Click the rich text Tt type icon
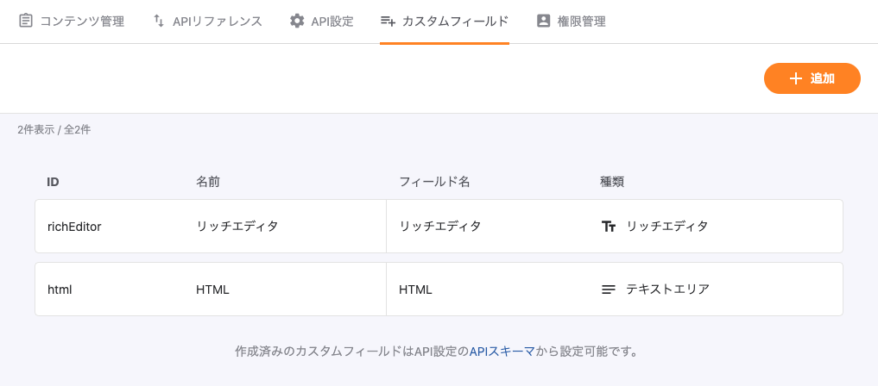This screenshot has height=386, width=878. pyautogui.click(x=609, y=227)
